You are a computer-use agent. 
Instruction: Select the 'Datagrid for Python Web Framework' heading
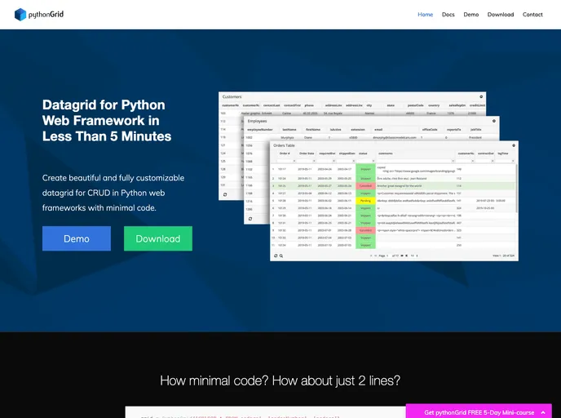tap(107, 121)
